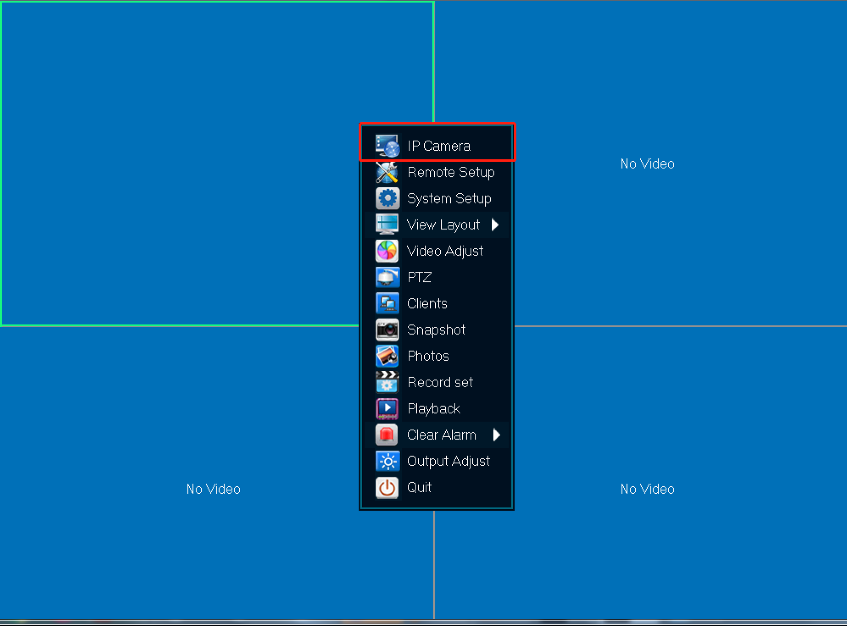Viewport: 847px width, 626px height.
Task: Click the Output Adjust brightness icon
Action: (x=387, y=461)
